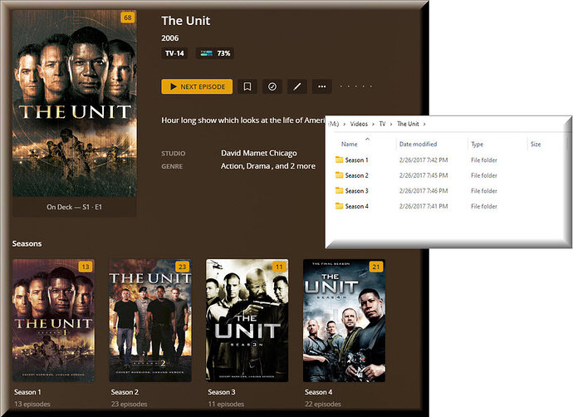Viewport: 573px width, 417px height.
Task: Expand the chevron after TV breadcrumb
Action: (391, 124)
